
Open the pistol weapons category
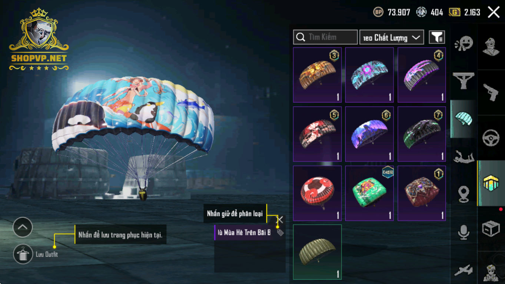pos(491,91)
